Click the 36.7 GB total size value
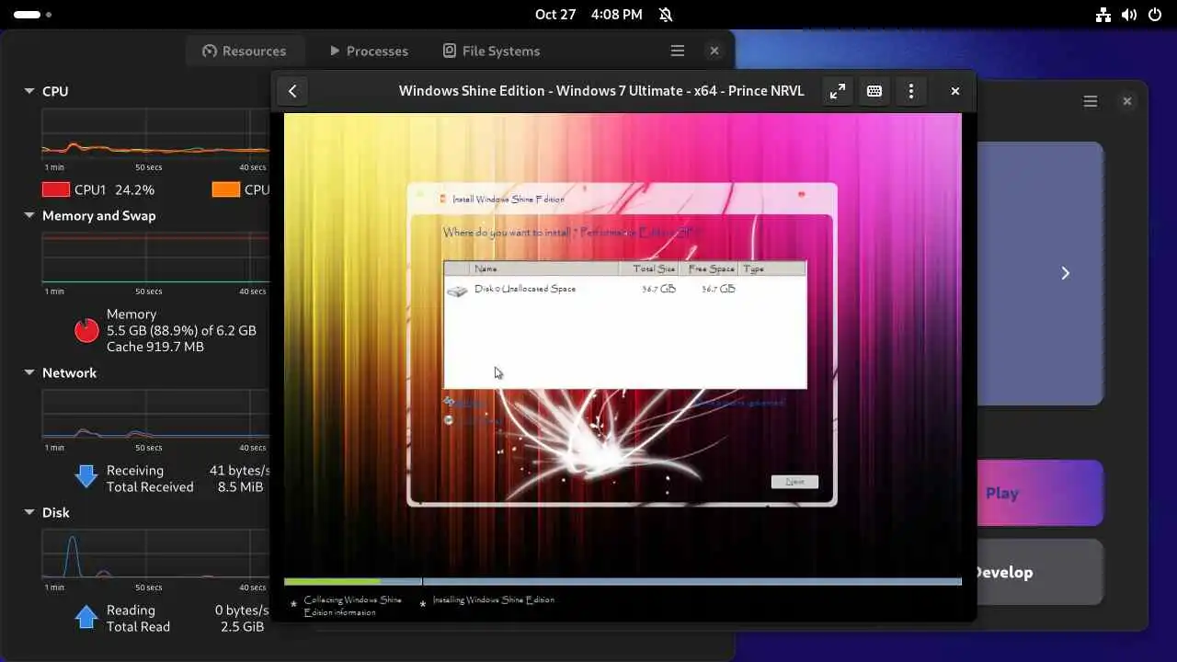The image size is (1177, 662). click(x=658, y=289)
